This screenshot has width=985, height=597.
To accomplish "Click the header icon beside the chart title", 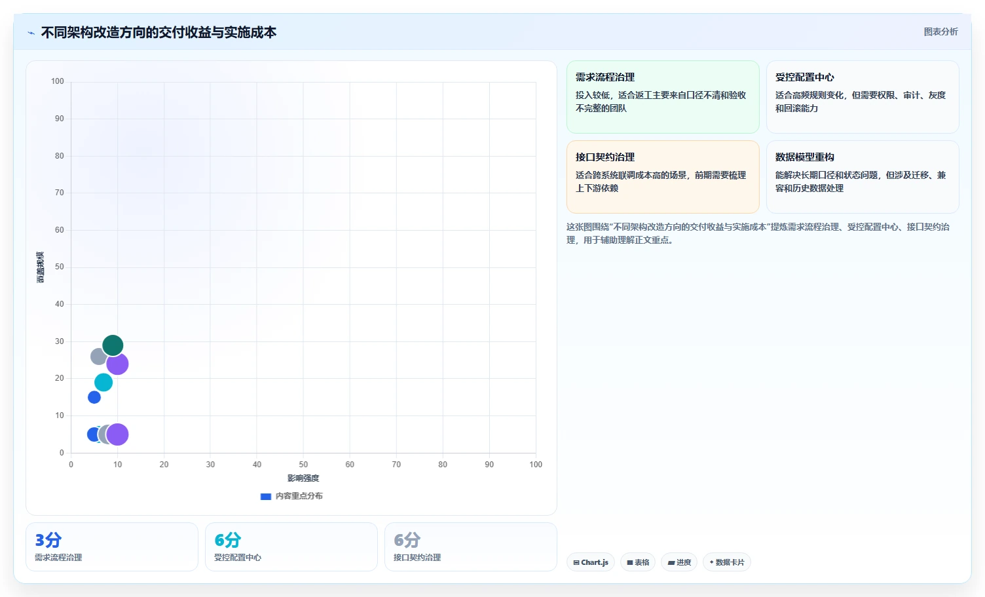I will point(31,33).
